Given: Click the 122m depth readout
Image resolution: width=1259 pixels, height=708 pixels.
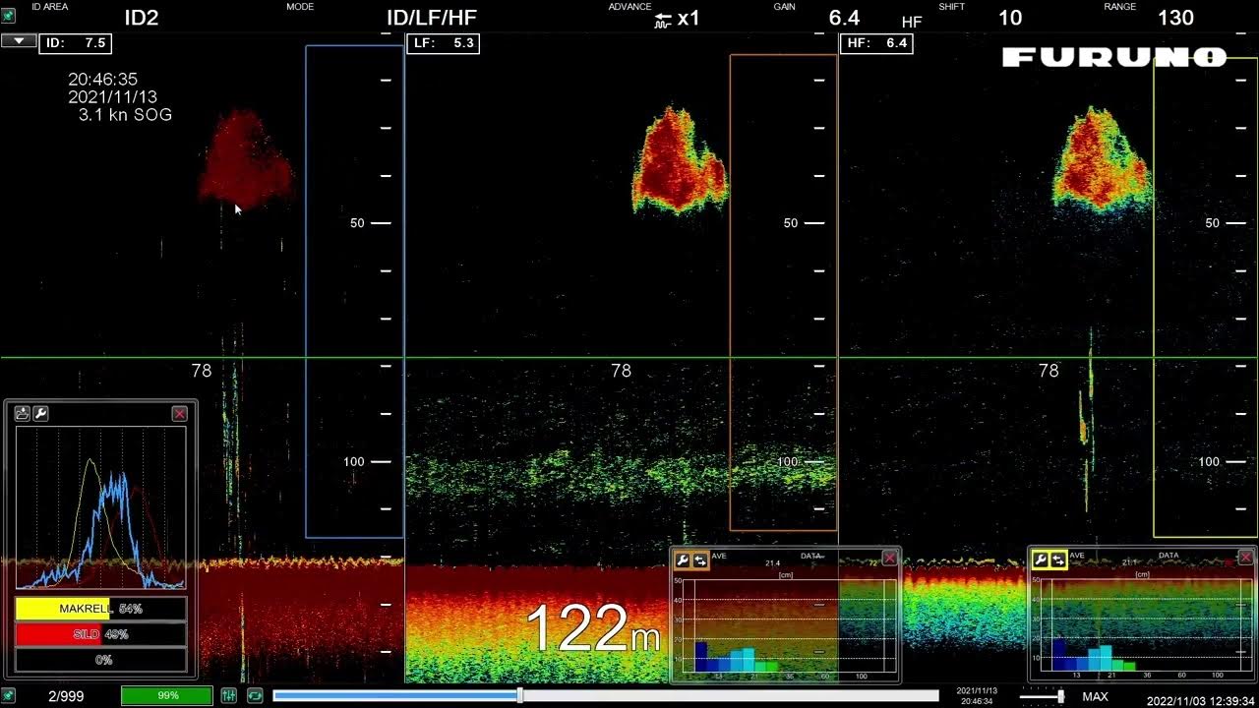Looking at the screenshot, I should [593, 629].
